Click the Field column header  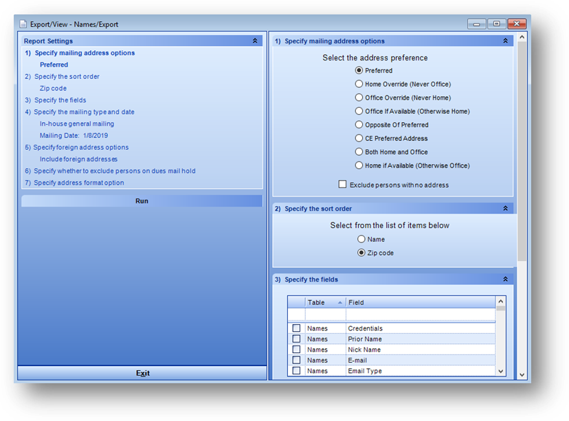(x=421, y=302)
